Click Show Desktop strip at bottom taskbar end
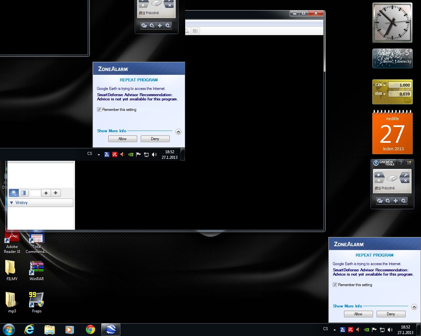 (x=419, y=330)
